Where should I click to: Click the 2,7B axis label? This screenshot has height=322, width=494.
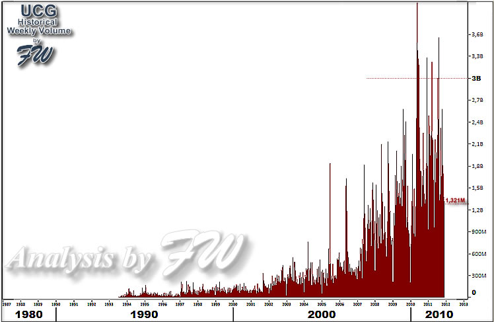pyautogui.click(x=477, y=100)
